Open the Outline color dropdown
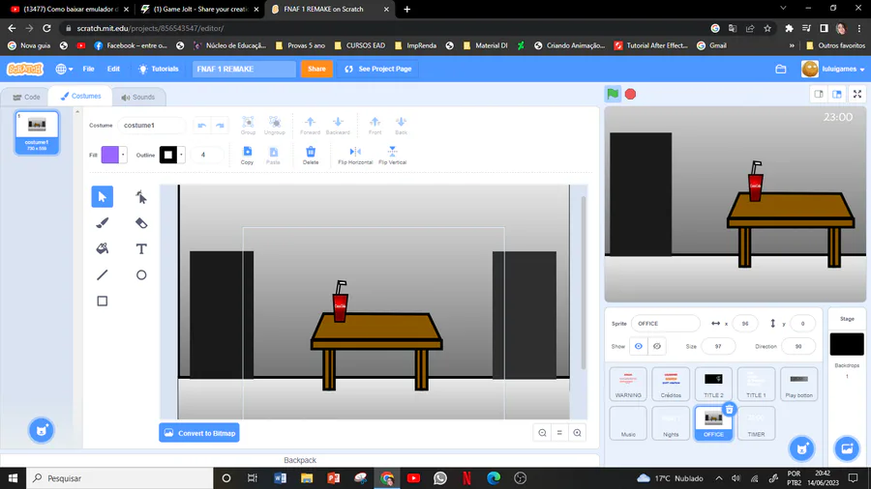Image resolution: width=871 pixels, height=489 pixels. [181, 156]
